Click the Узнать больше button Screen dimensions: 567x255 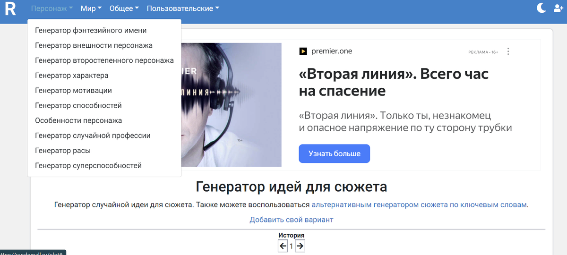point(334,153)
